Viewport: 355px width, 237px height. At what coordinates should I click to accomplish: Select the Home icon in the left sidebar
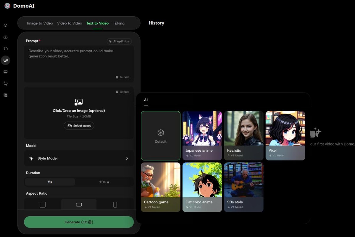pos(5,25)
